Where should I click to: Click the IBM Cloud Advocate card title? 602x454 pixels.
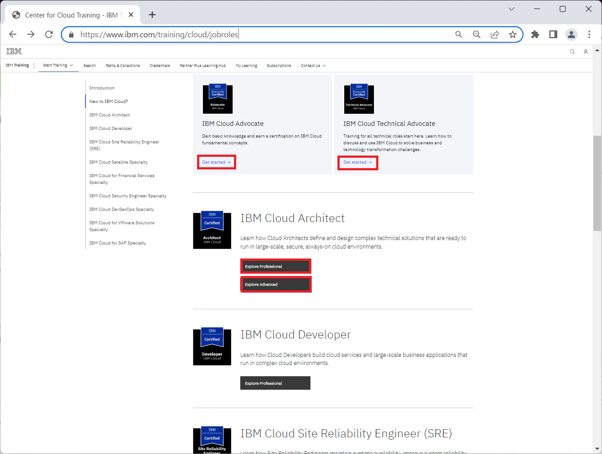click(x=233, y=124)
